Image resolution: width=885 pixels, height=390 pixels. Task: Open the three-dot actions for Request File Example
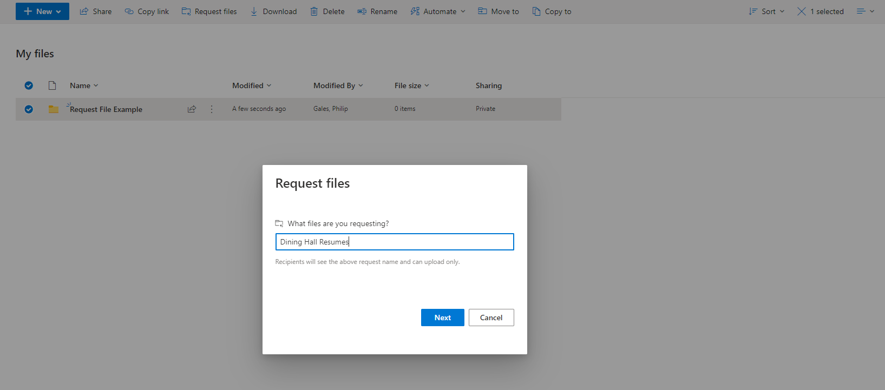212,109
